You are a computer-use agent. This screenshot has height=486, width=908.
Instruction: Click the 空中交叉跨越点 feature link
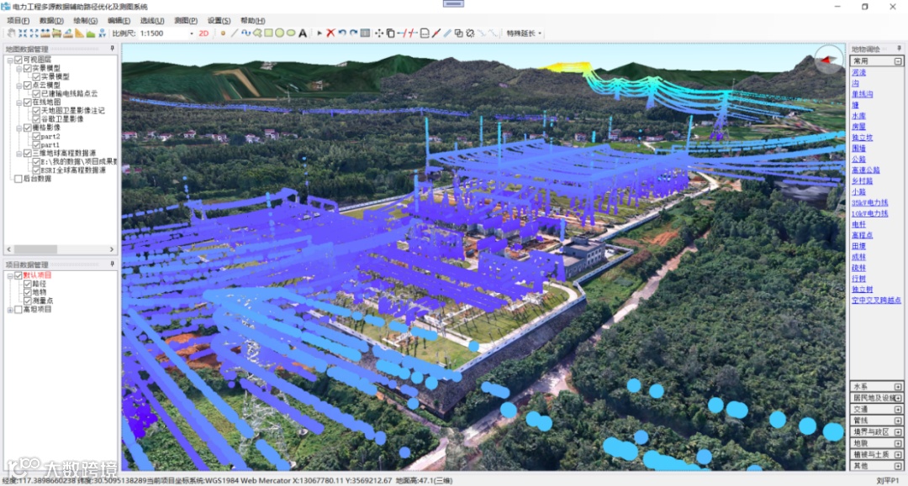point(876,300)
